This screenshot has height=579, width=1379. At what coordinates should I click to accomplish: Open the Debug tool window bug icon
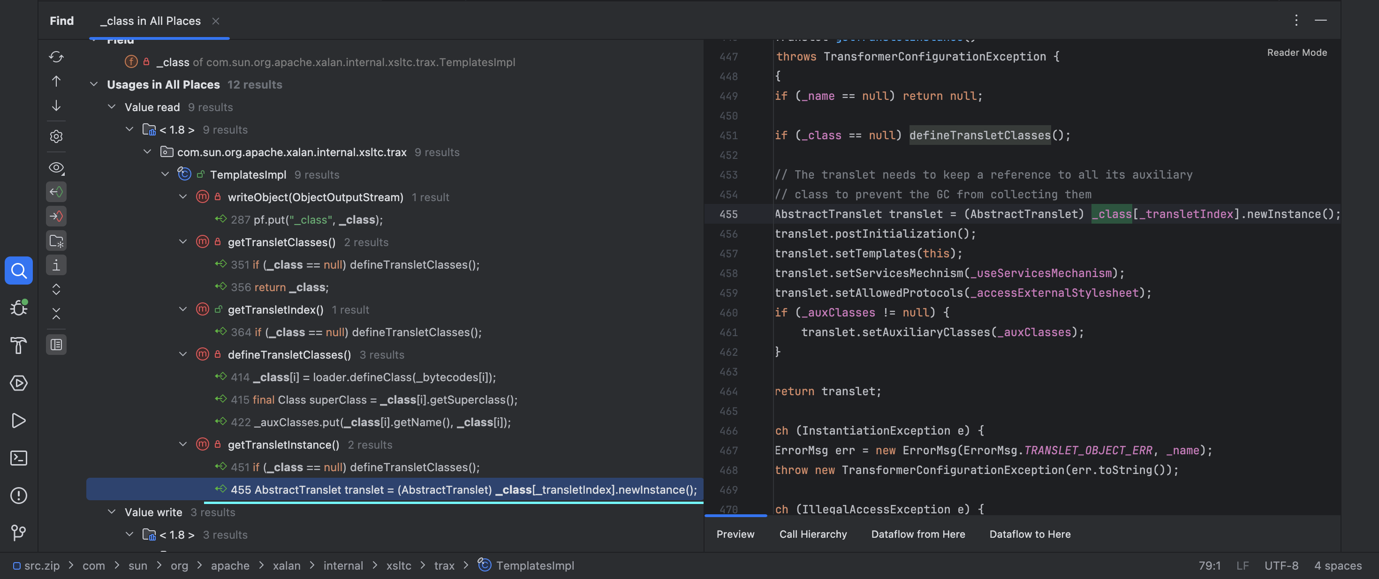(x=19, y=308)
